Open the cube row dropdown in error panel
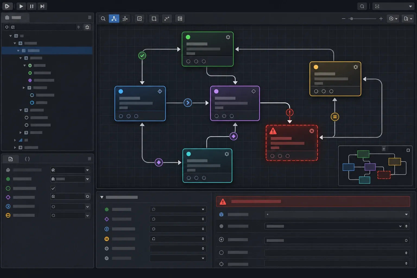The height and width of the screenshot is (278, 417). point(337,214)
